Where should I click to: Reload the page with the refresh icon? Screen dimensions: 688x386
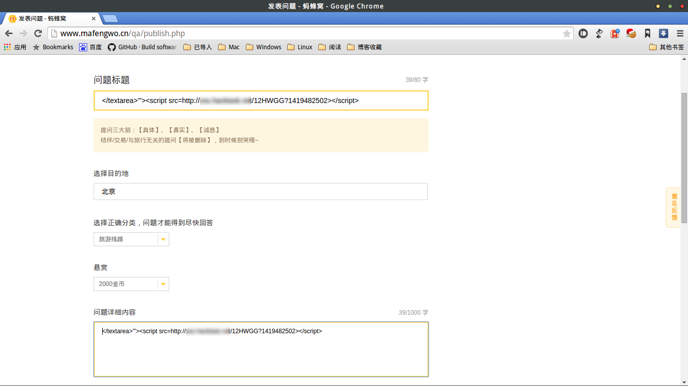(x=38, y=34)
